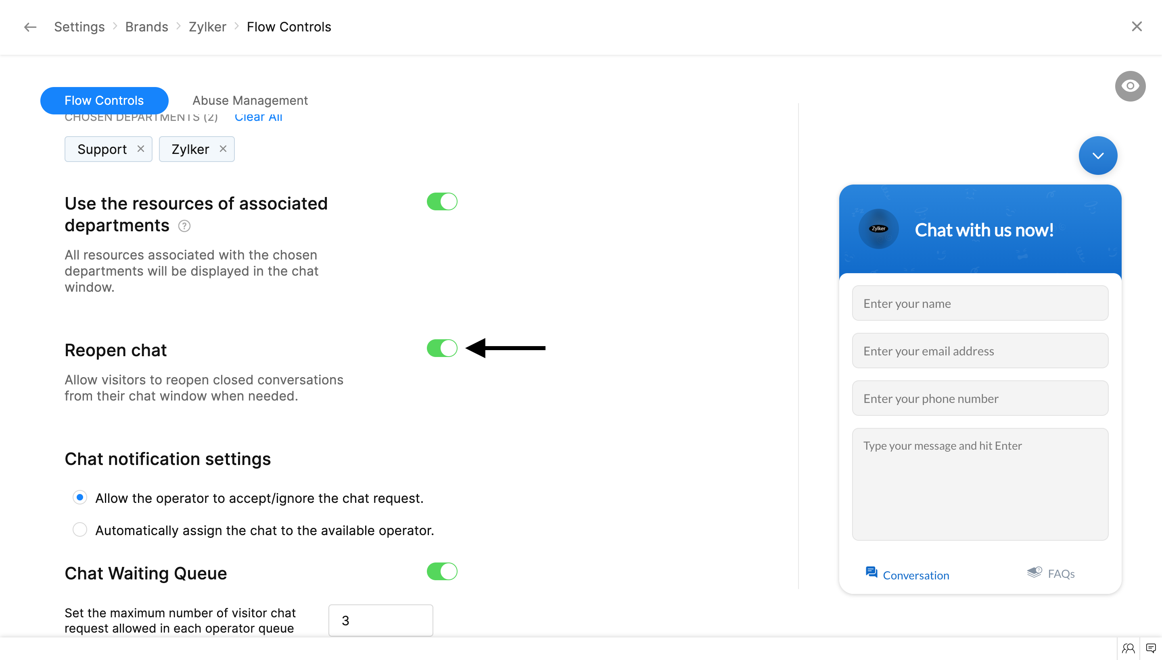
Task: Click the back arrow icon
Action: coord(30,27)
